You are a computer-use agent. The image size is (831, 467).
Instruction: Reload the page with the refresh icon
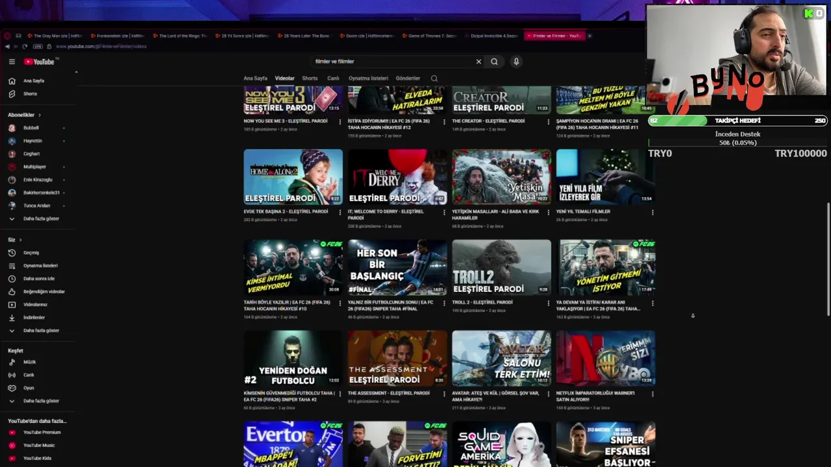pyautogui.click(x=24, y=47)
